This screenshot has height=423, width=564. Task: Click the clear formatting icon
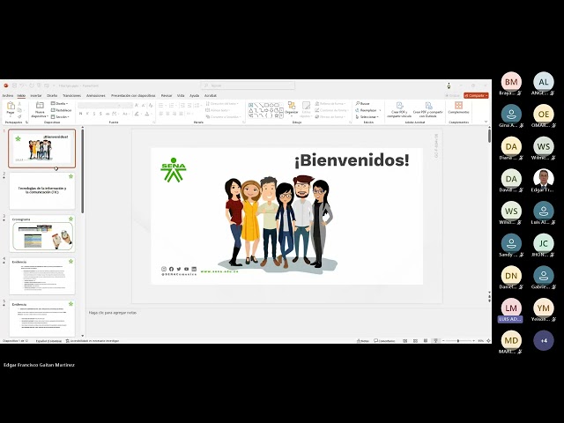pos(151,105)
